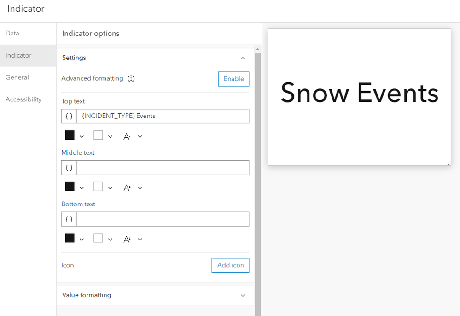Open Middle text background color dropdown
Viewport: 460px width, 316px height.
click(x=103, y=188)
